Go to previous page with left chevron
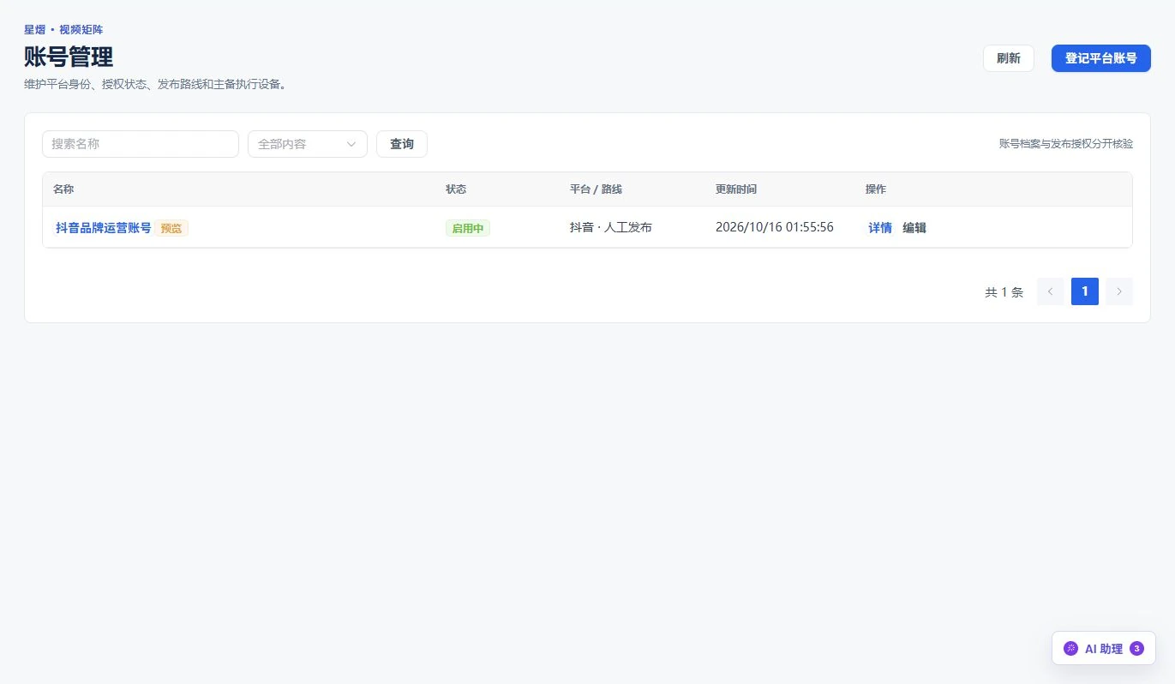This screenshot has width=1175, height=684. (x=1051, y=291)
